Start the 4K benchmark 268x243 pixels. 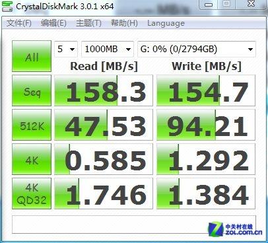click(32, 159)
